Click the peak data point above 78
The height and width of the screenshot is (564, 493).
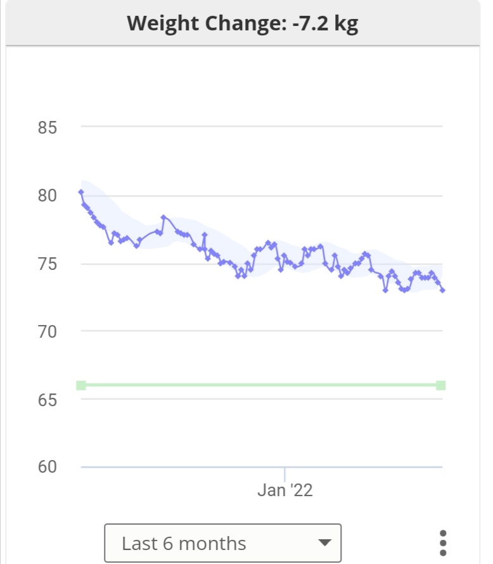[163, 217]
